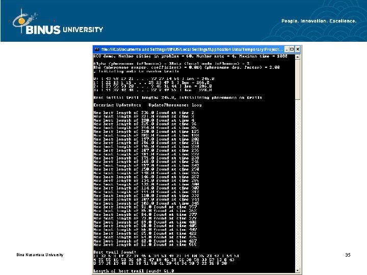Click the empty scrollbar track below thumb
367x275 pixels.
coord(298,184)
